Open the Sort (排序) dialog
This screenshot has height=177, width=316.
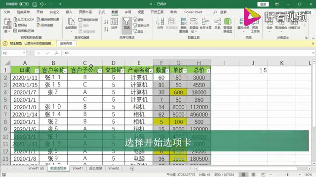[114, 24]
